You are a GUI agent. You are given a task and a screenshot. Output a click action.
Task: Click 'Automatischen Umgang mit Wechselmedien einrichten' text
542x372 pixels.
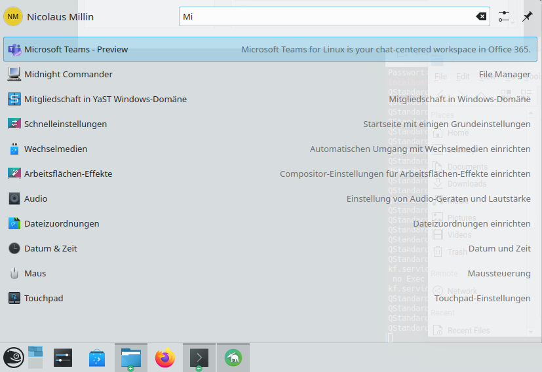[x=420, y=149]
